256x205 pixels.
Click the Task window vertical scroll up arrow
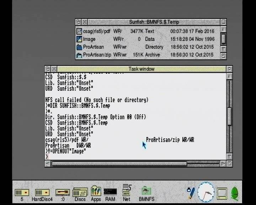[x=230, y=76]
